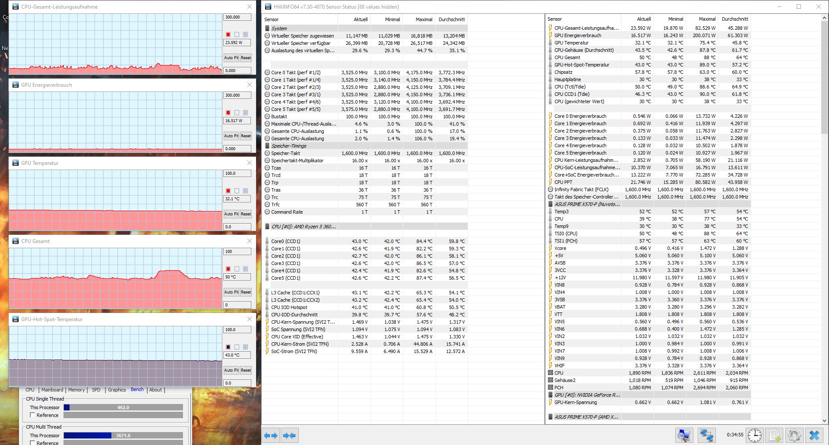Screen dimensions: 829x445
Task: Select the red color swatch in GPU Energieverbrauch
Action: pos(228,111)
